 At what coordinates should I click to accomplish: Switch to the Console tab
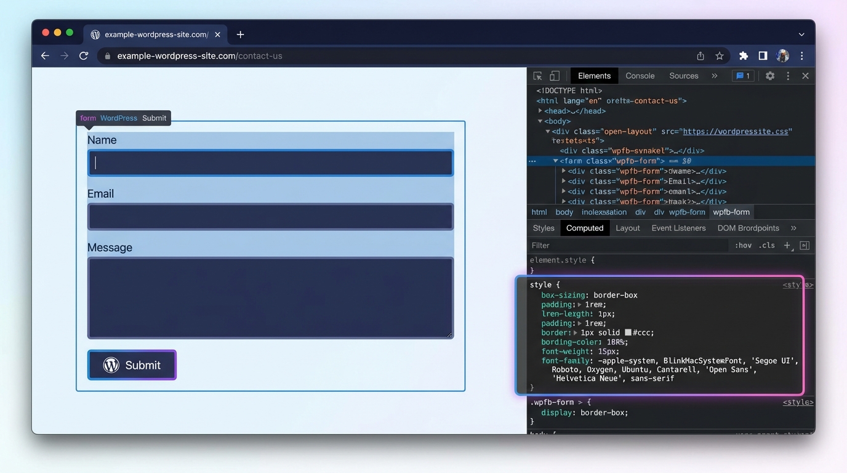click(x=640, y=75)
